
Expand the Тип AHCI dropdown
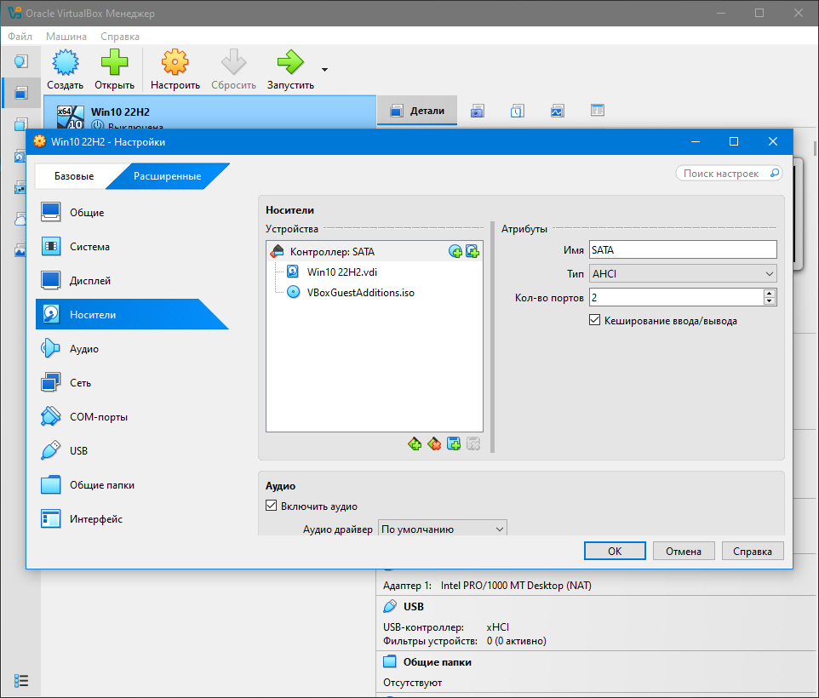[683, 273]
